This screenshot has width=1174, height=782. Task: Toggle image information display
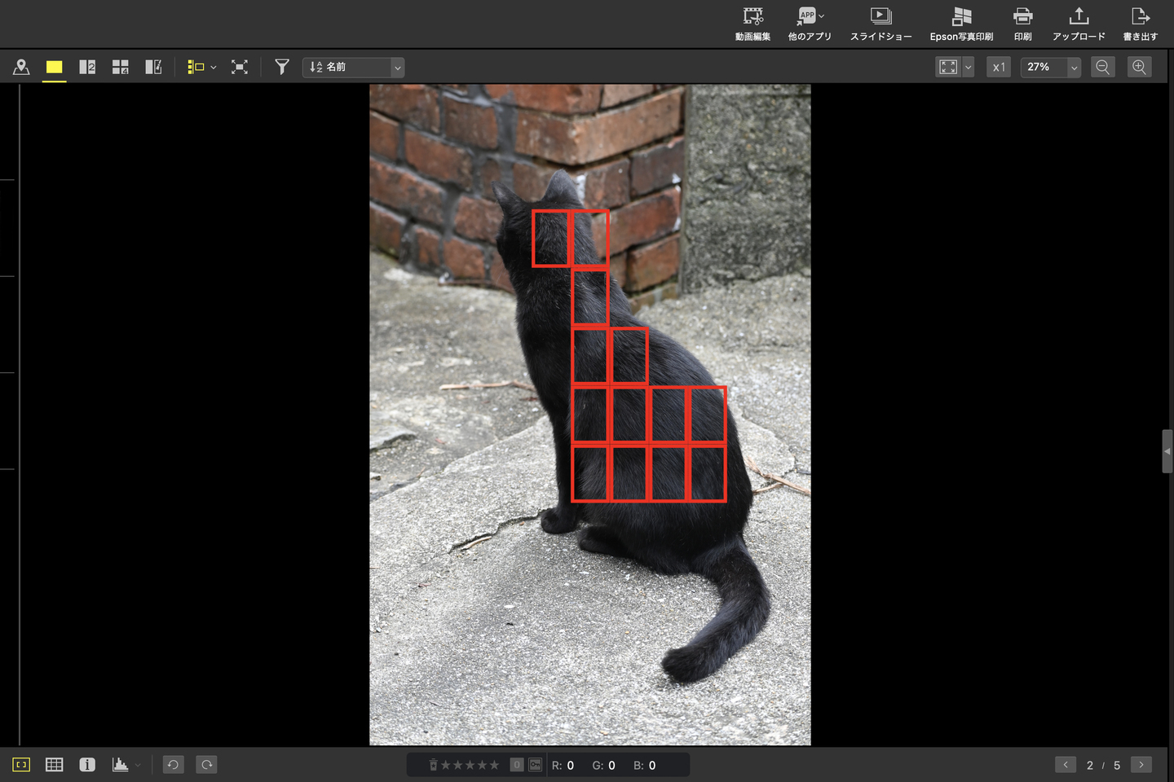pyautogui.click(x=87, y=765)
